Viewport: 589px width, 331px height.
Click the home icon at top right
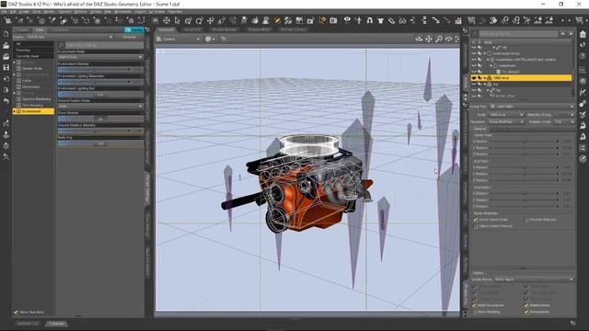(583, 34)
